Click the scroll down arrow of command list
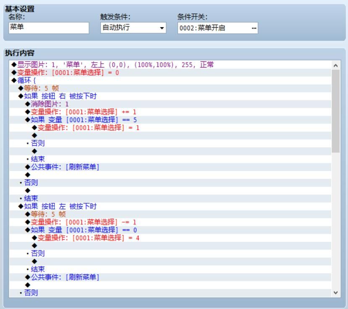This screenshot has height=309, width=348. pyautogui.click(x=335, y=293)
